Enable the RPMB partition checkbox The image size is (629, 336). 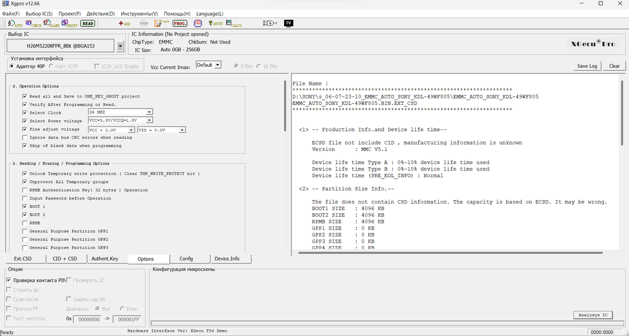(x=25, y=223)
